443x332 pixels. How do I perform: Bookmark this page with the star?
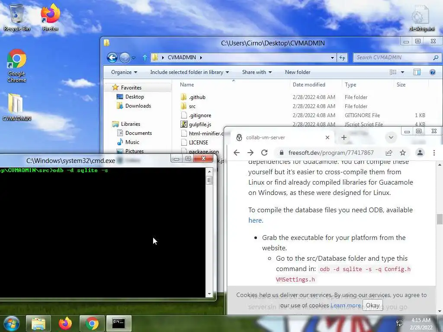click(x=403, y=153)
